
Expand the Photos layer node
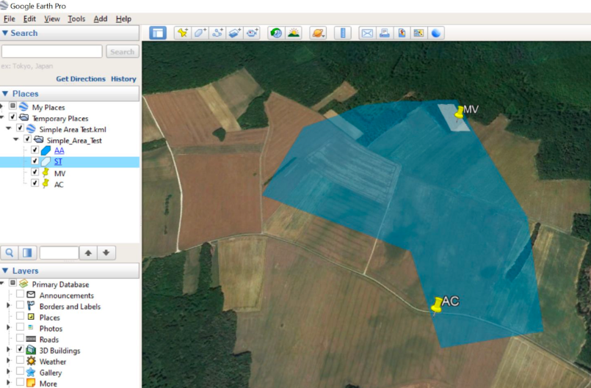point(8,328)
